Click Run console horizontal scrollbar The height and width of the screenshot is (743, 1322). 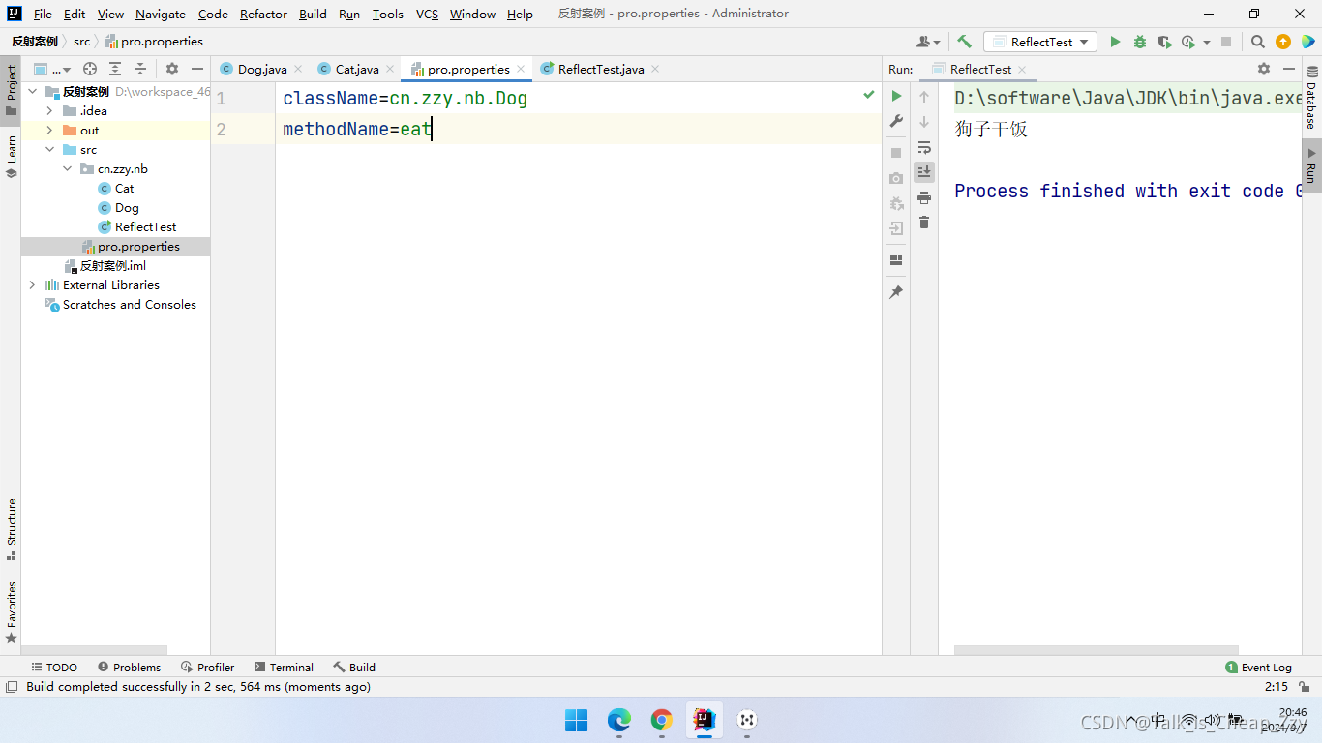pyautogui.click(x=1096, y=651)
